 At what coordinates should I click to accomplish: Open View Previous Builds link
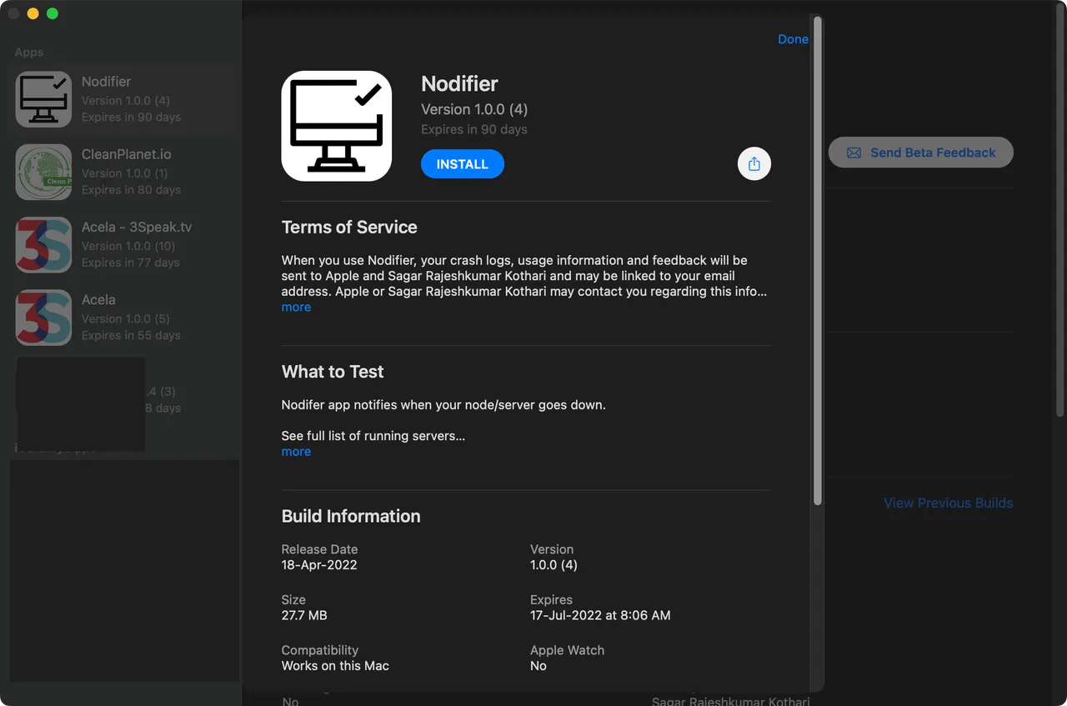pyautogui.click(x=949, y=503)
